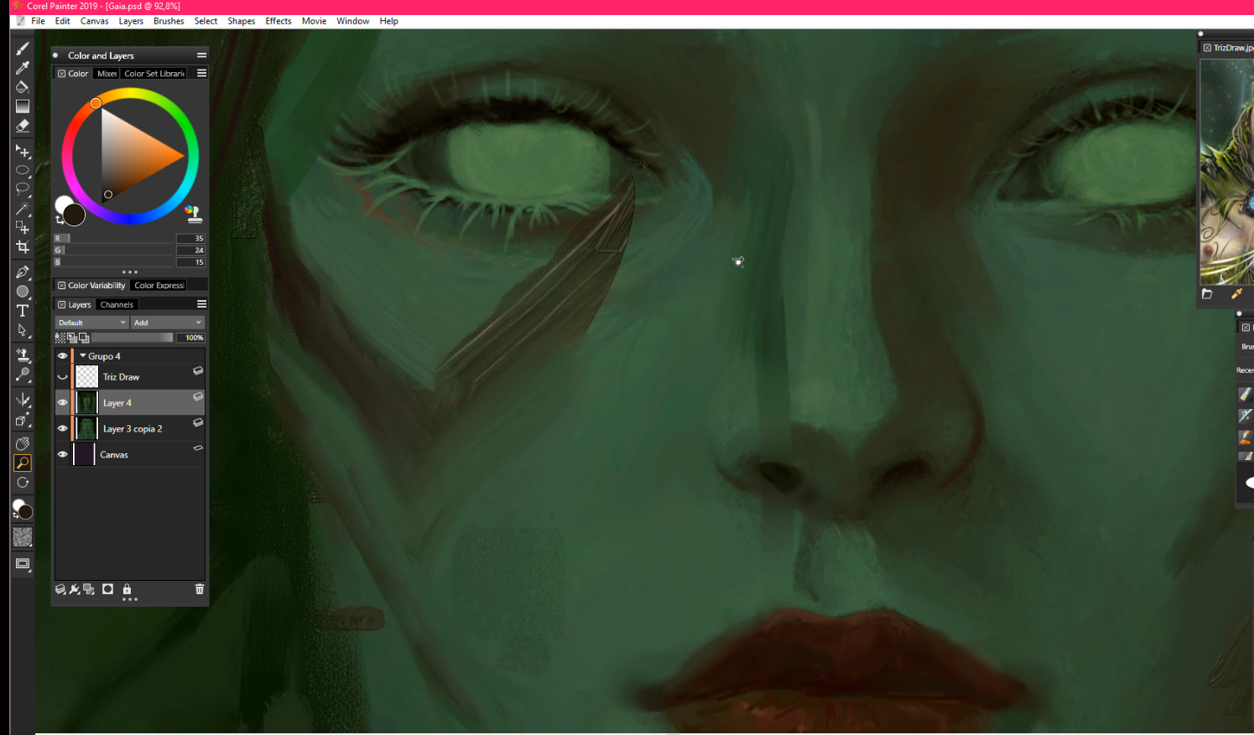
Task: Open the Effects menu
Action: [x=278, y=21]
